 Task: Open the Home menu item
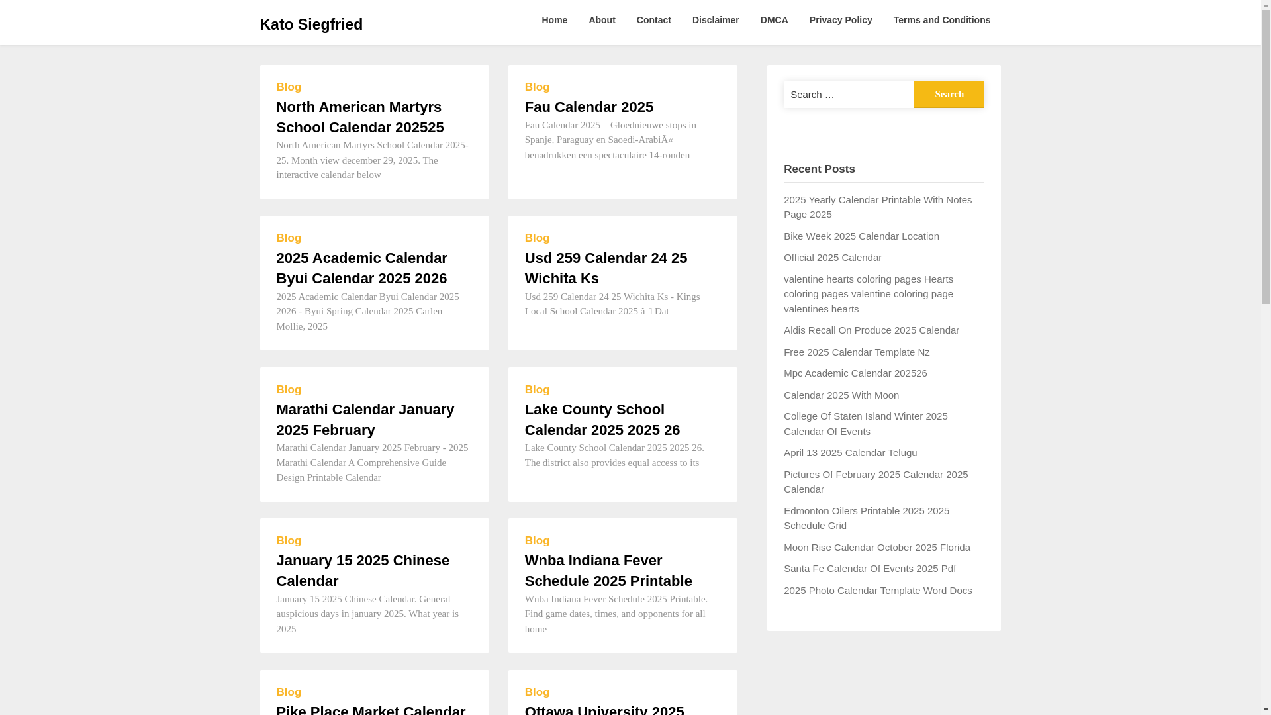[x=554, y=20]
